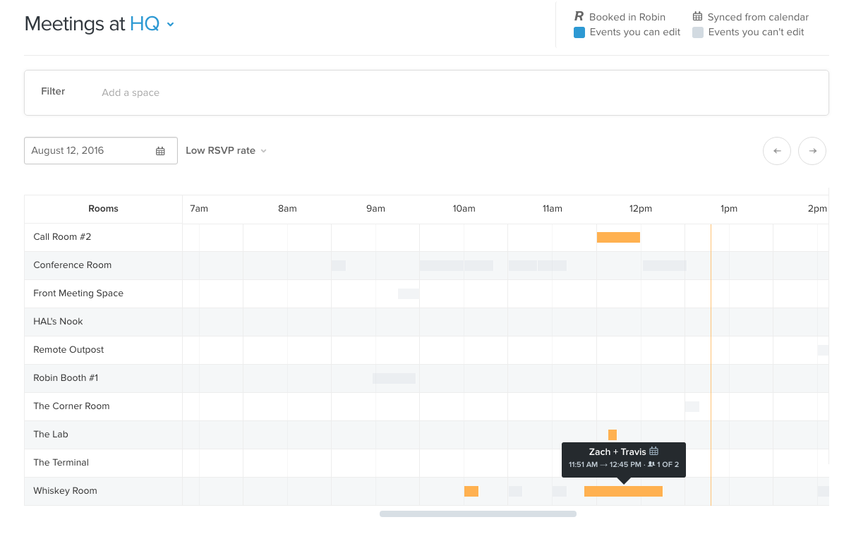Screen dimensions: 856x534
Task: Click The Lab row label
Action: [51, 435]
